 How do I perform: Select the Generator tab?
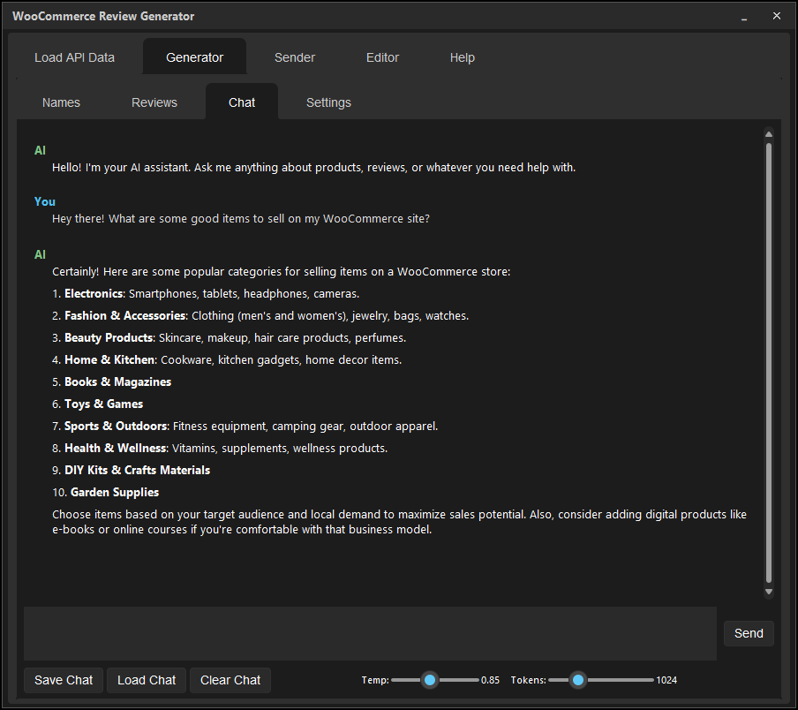194,57
